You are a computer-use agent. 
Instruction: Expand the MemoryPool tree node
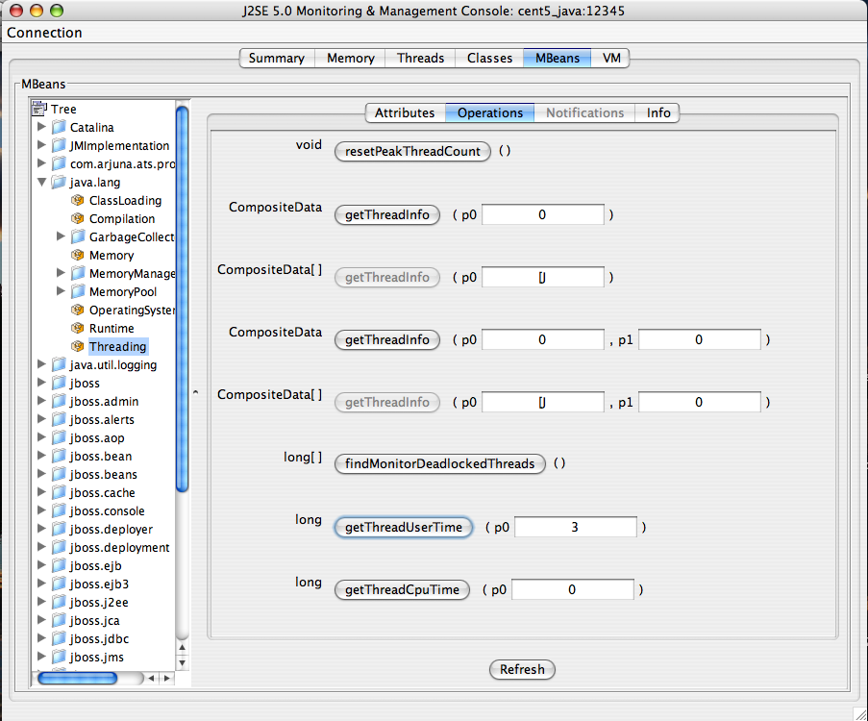pos(61,291)
